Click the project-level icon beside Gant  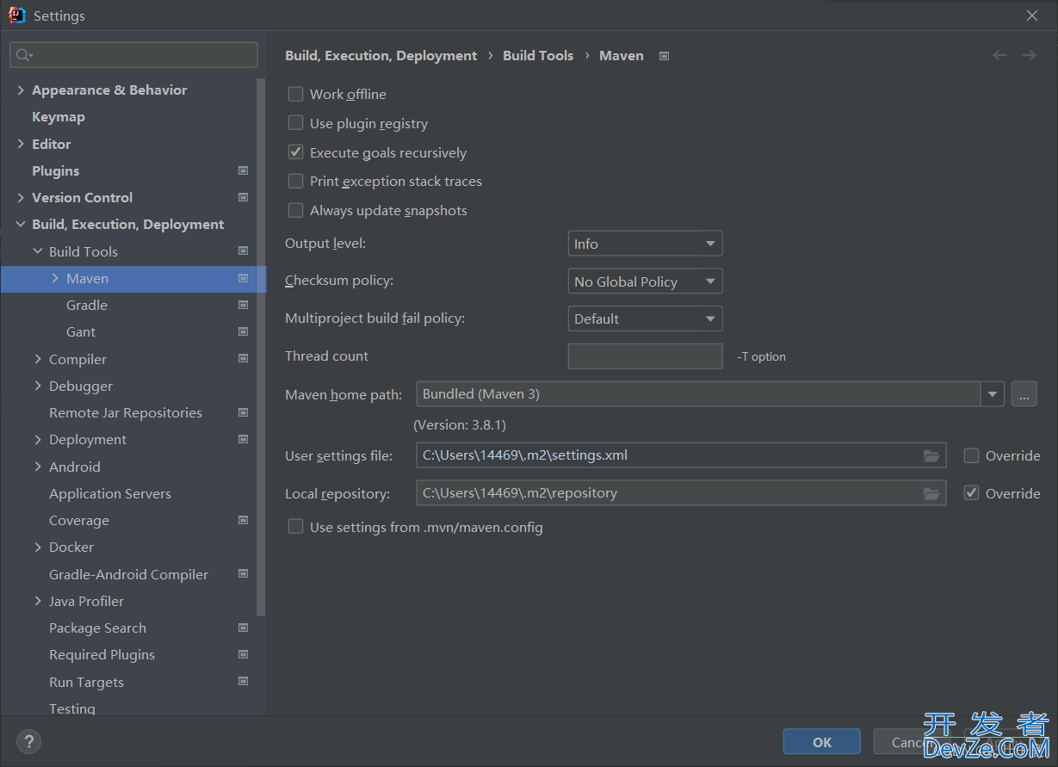tap(243, 331)
